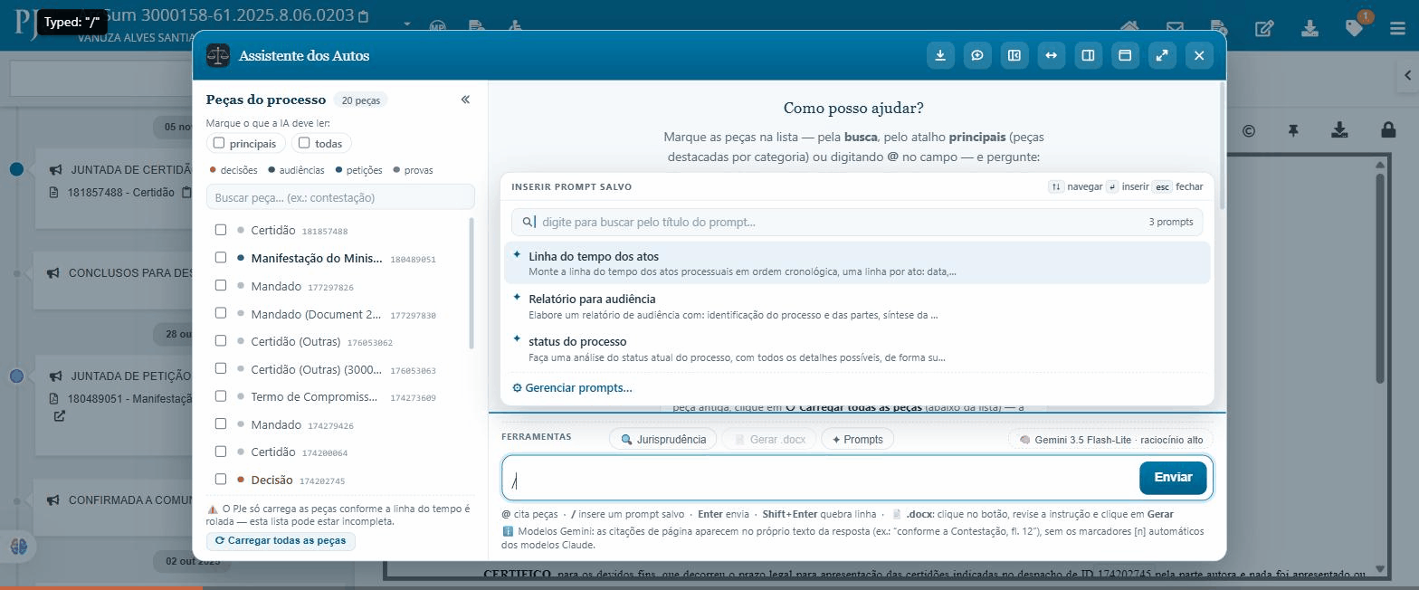Screen dimensions: 1419x590
Task: Open the edit document icon in the PJe top bar
Action: tap(1264, 29)
